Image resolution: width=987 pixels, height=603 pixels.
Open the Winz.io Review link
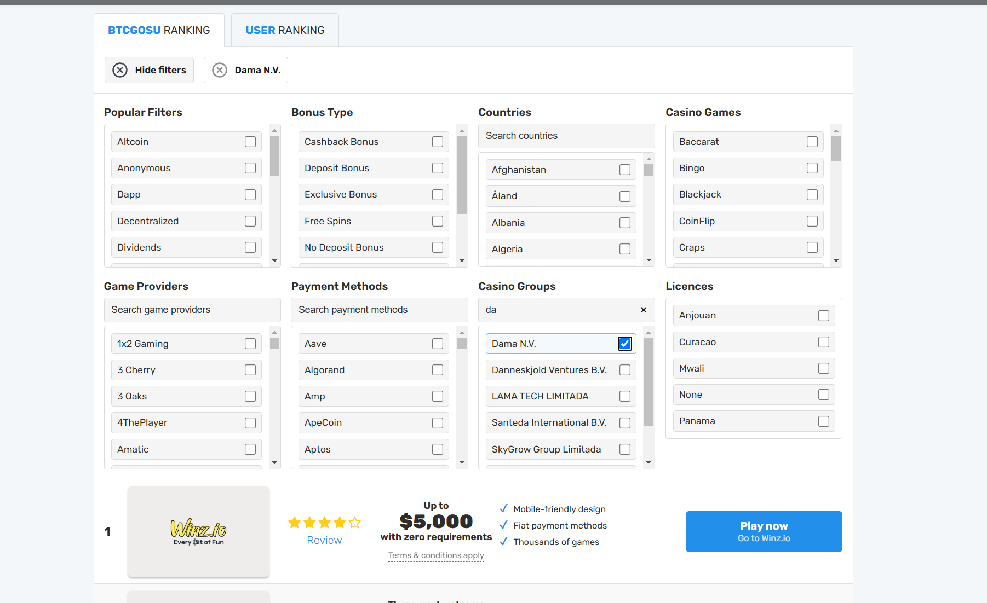point(324,540)
